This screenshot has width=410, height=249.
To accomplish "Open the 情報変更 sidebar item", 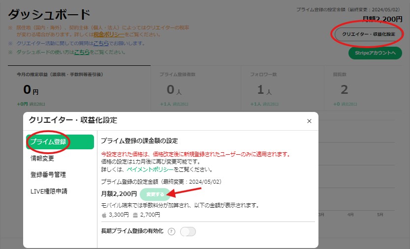I will coord(42,158).
